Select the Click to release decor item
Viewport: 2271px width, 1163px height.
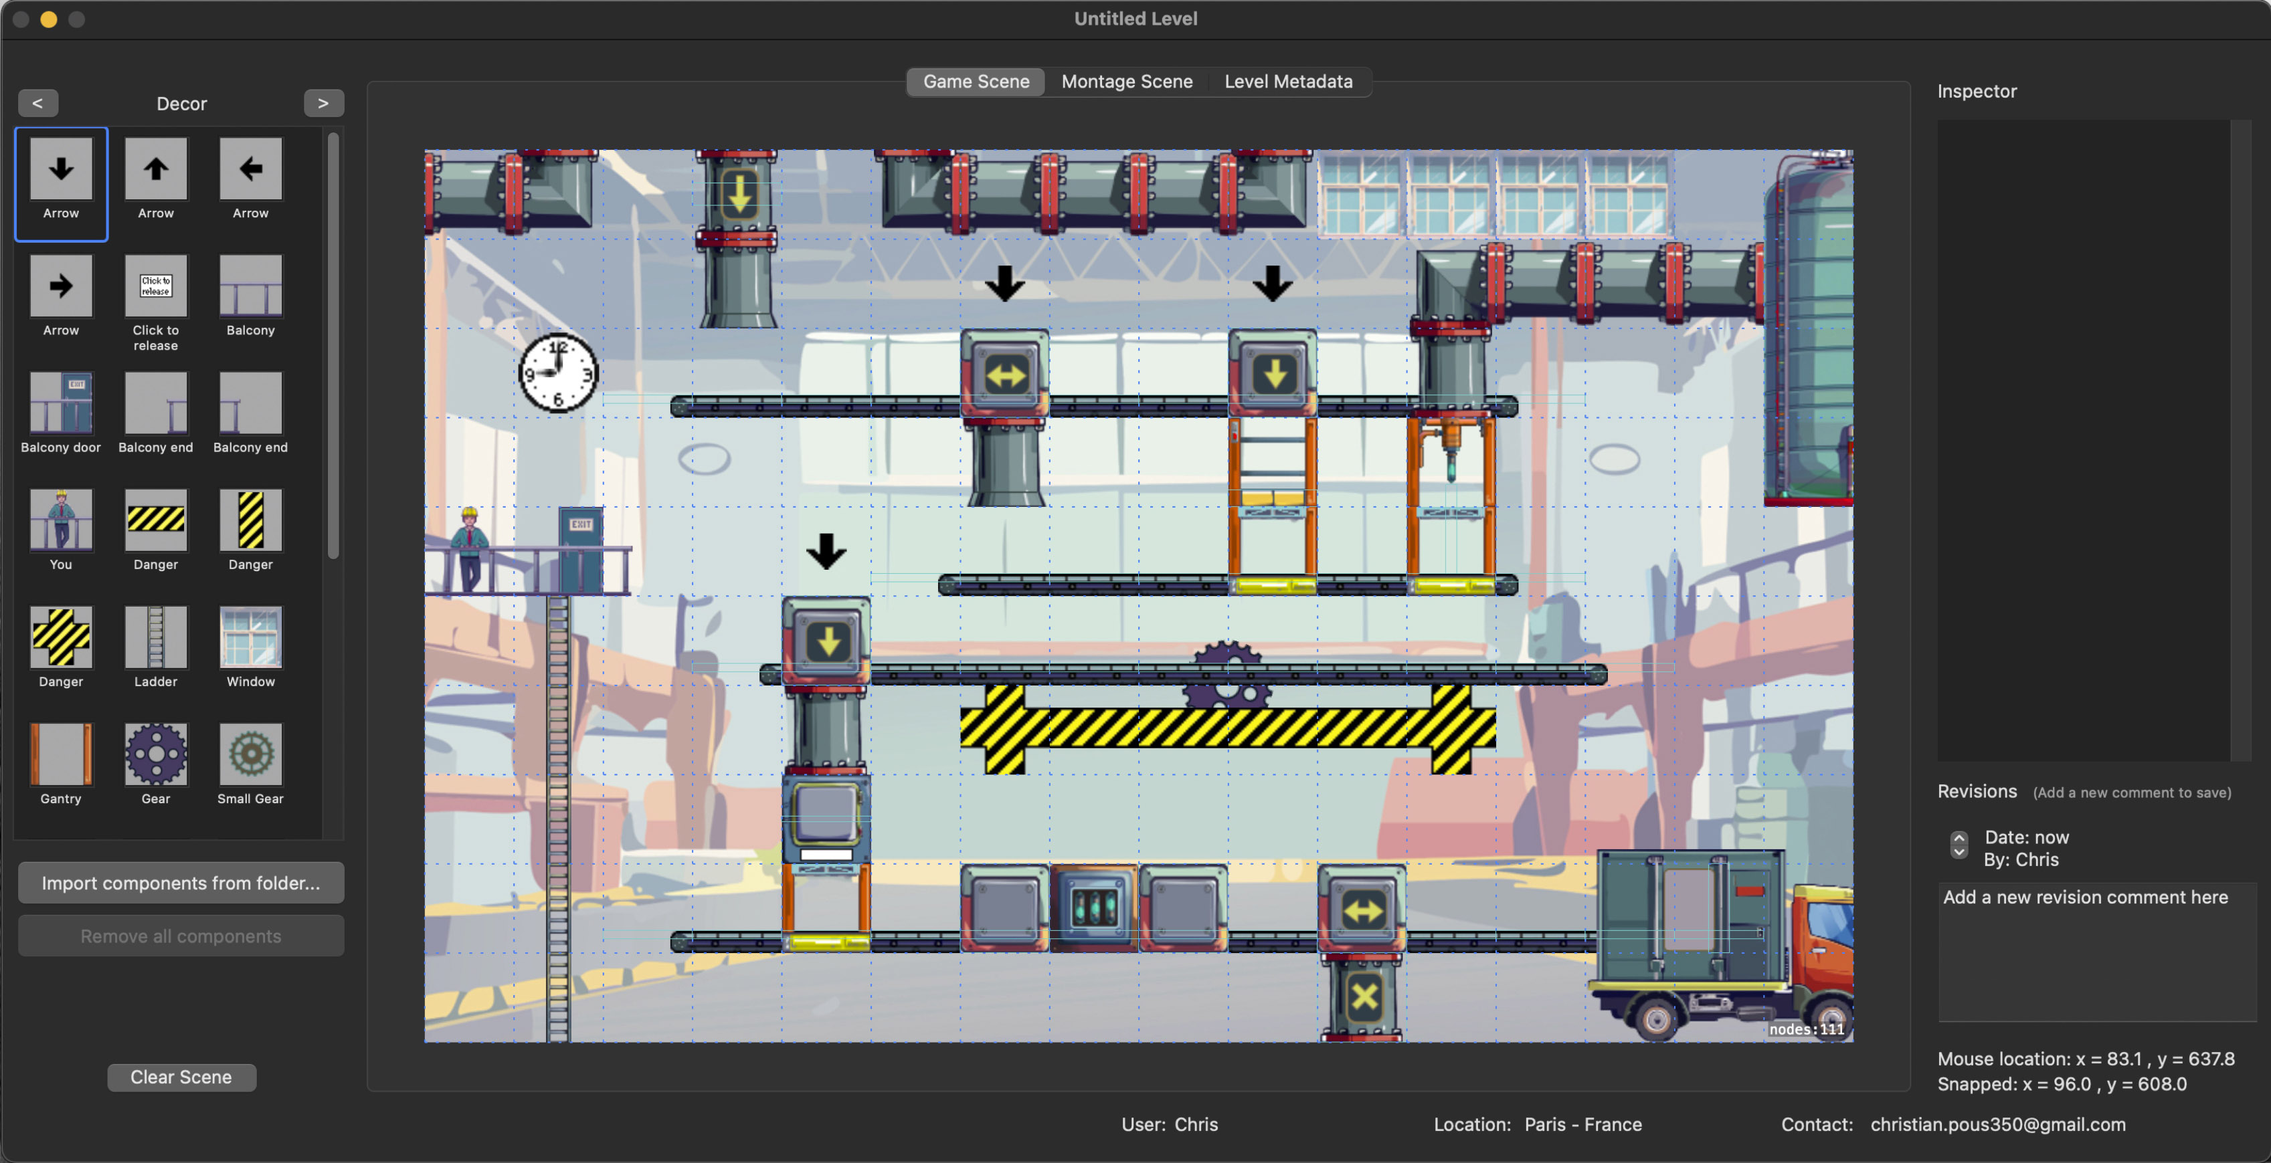155,287
